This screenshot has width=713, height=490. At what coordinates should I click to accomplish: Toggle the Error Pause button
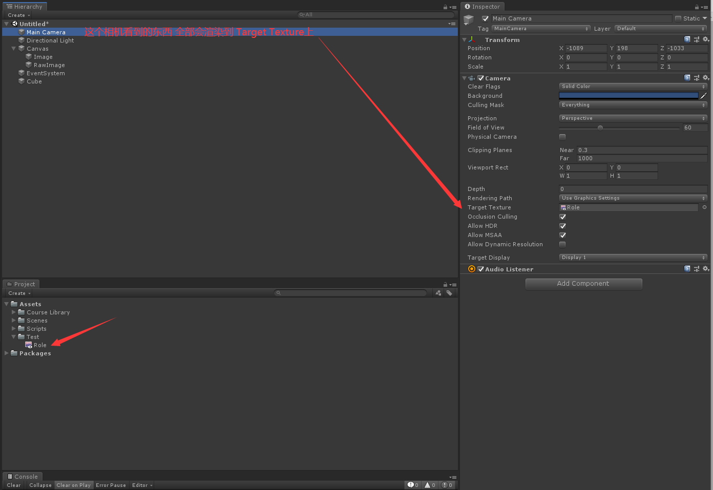[x=111, y=485]
